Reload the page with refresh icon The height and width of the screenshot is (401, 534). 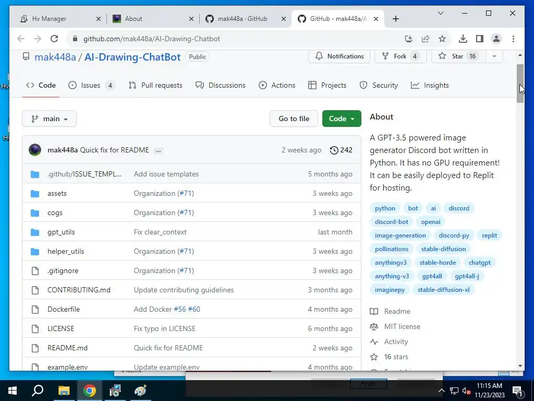(x=54, y=39)
